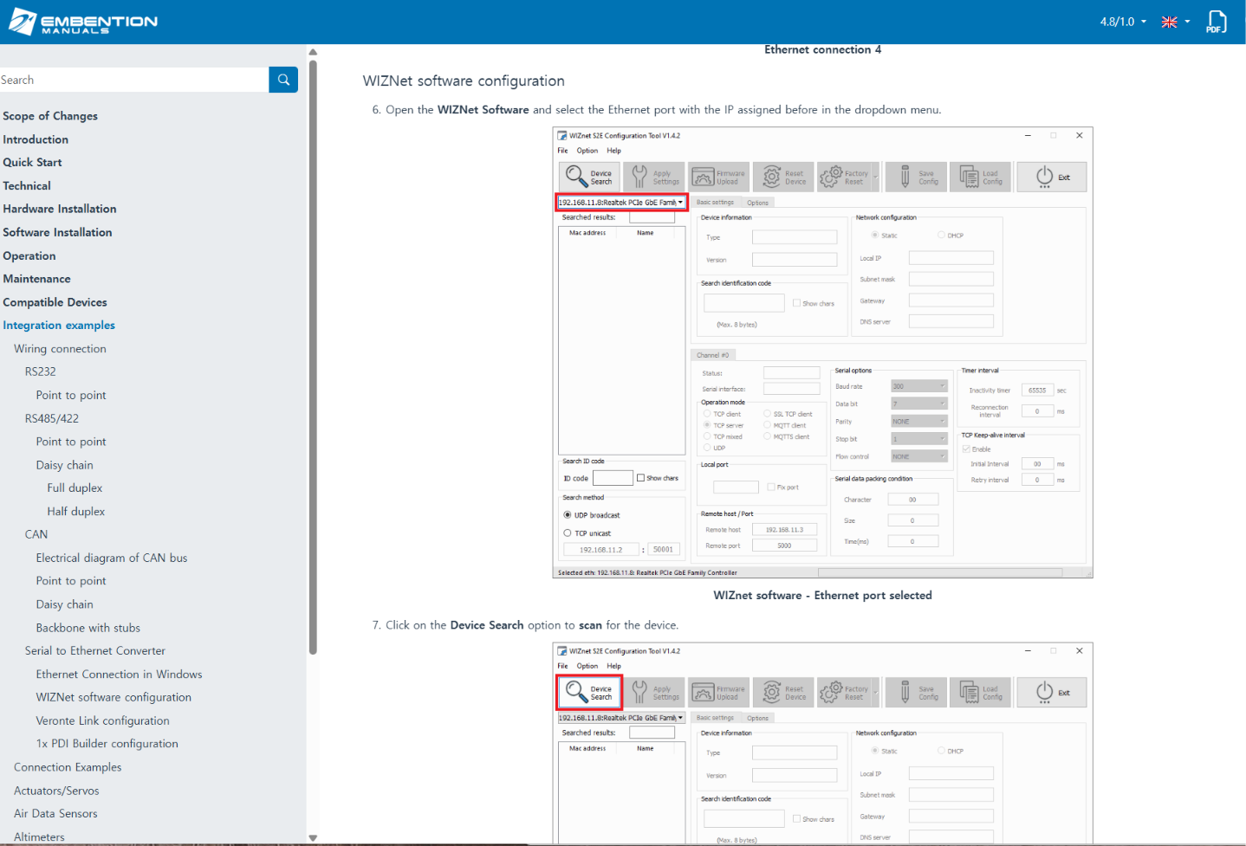Select Compatible Devices in the sidebar
This screenshot has height=846, width=1246.
55,302
